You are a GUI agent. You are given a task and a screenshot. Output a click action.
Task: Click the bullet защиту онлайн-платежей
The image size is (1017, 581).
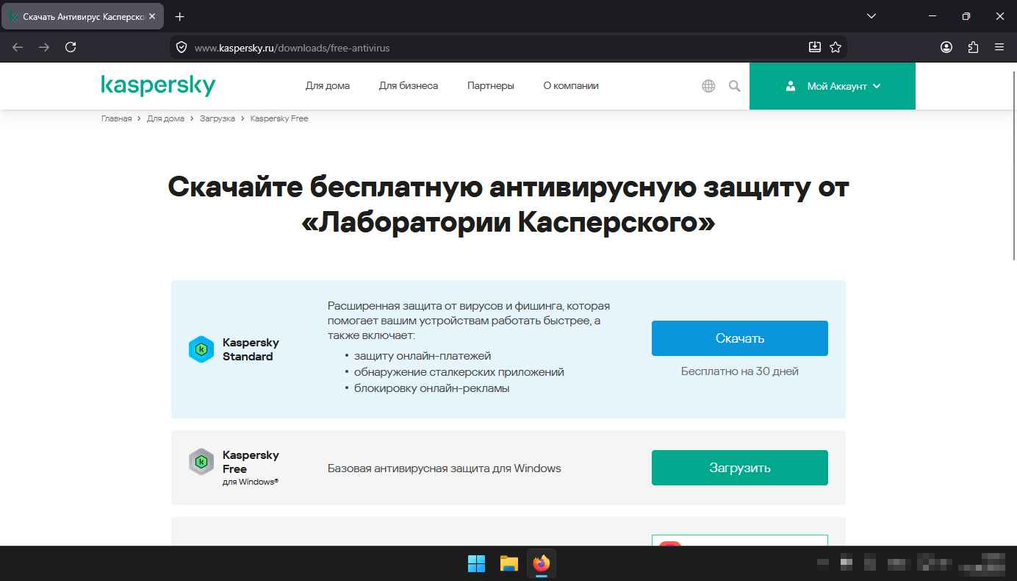tap(423, 356)
